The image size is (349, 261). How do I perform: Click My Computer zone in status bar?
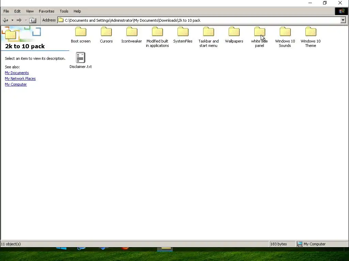click(x=322, y=244)
